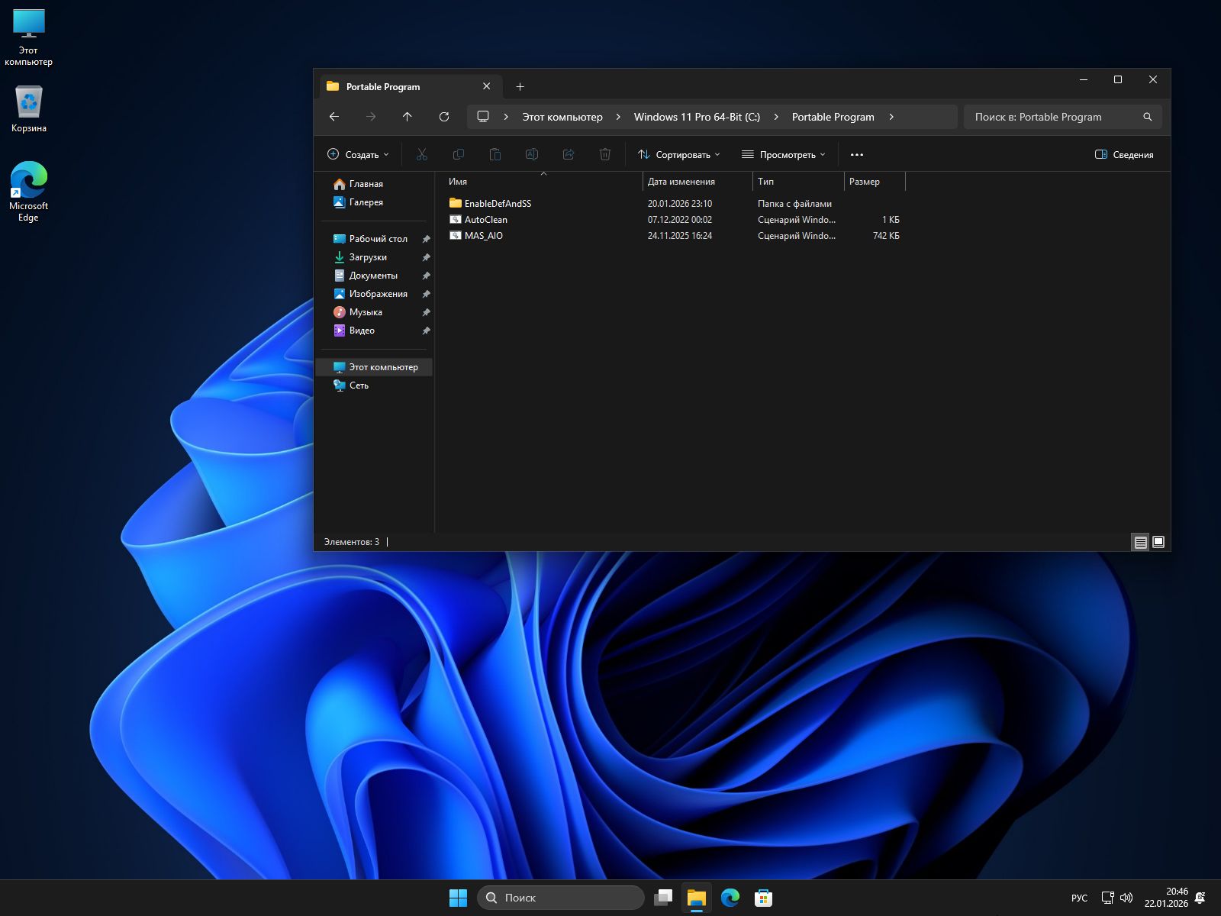Click the Back navigation arrow
This screenshot has height=916, width=1221.
coord(333,117)
